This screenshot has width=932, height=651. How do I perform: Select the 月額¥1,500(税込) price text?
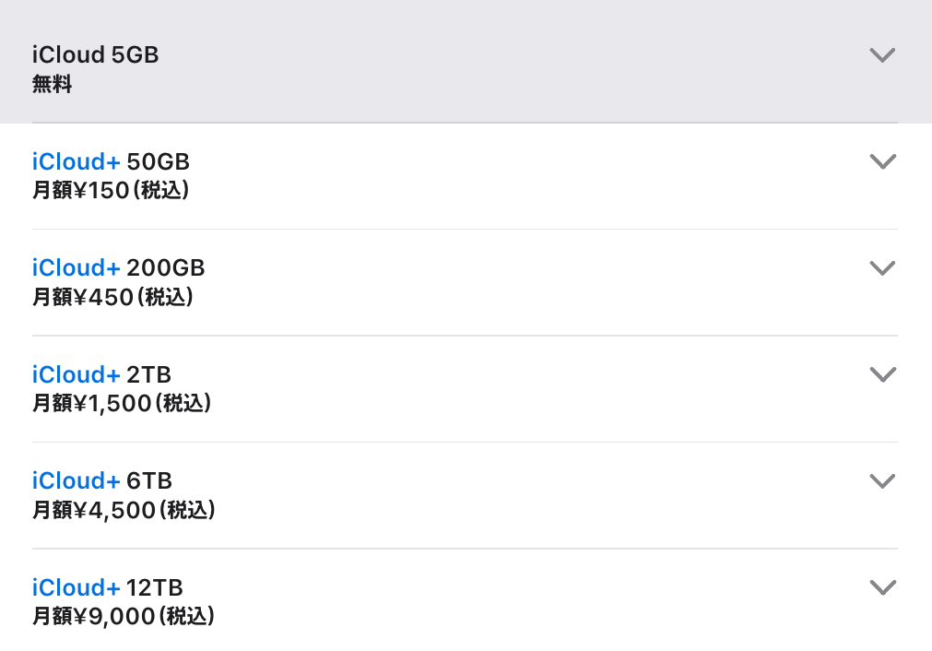122,403
